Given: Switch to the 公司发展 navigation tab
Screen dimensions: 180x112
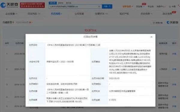Looking at the screenshot, I should point(79,14).
